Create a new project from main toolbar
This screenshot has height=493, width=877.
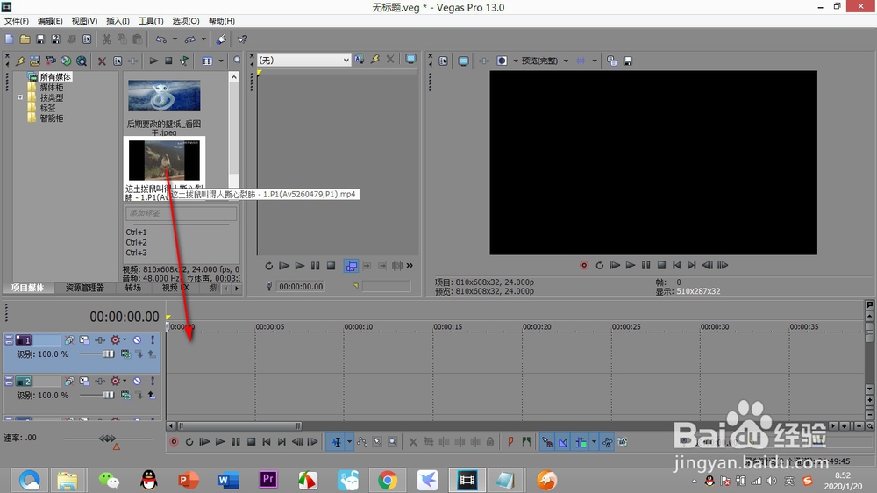[9, 39]
